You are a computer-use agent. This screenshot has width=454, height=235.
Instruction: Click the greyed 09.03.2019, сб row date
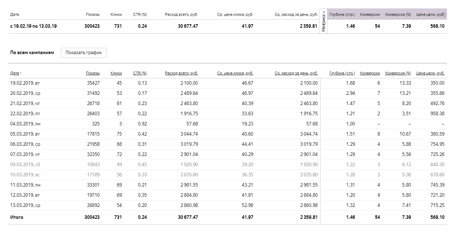(x=25, y=165)
